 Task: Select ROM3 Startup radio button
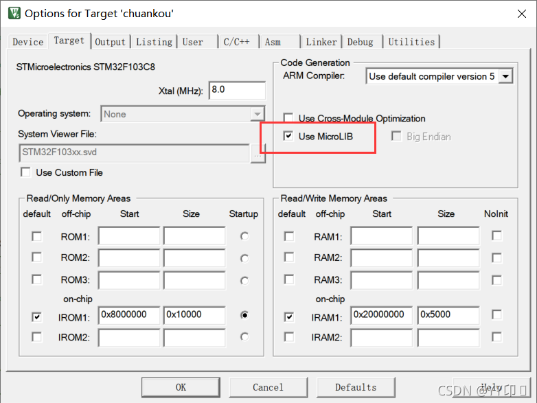tap(244, 281)
